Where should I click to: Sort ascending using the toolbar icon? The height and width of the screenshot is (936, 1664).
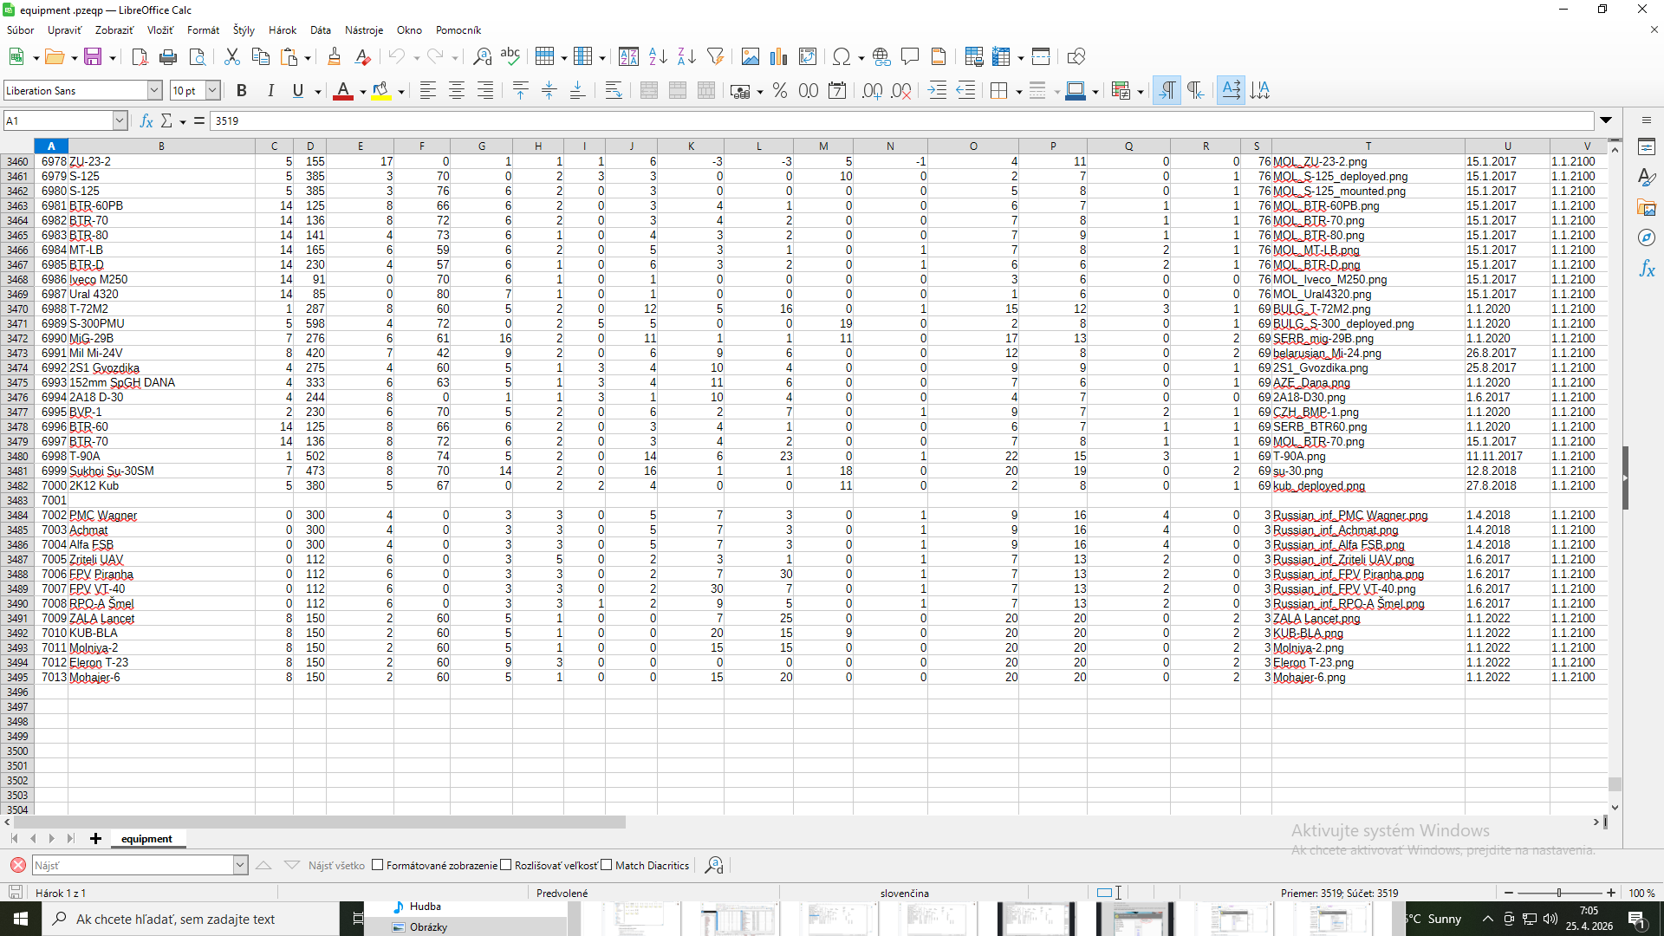pyautogui.click(x=658, y=57)
